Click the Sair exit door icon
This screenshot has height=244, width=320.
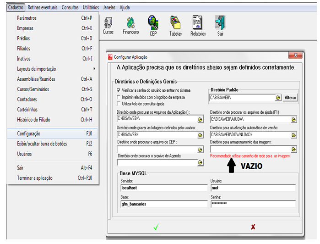tap(220, 25)
